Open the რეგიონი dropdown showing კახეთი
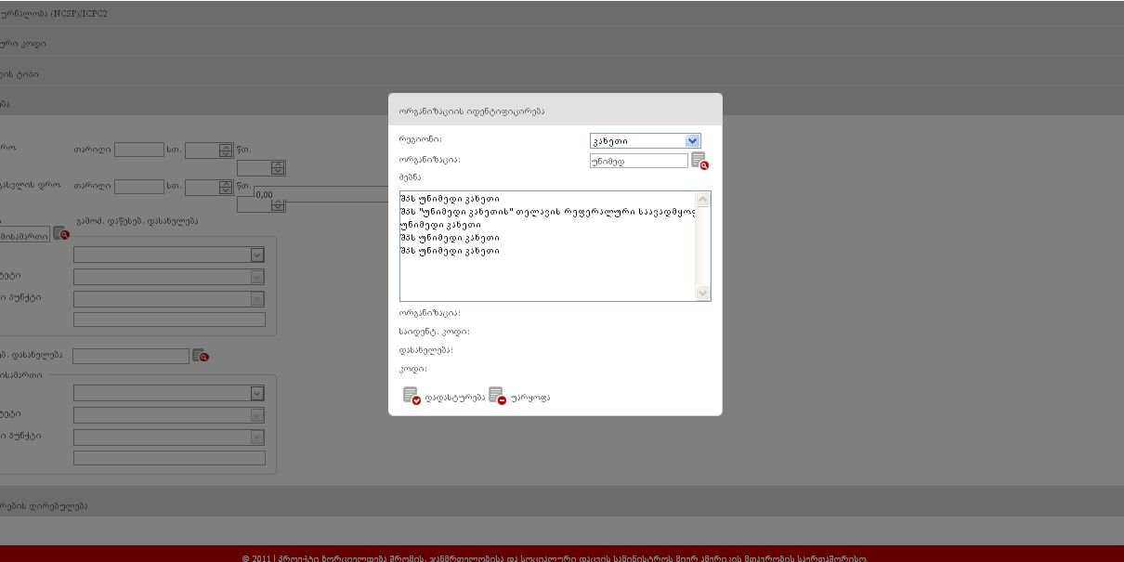 point(645,141)
